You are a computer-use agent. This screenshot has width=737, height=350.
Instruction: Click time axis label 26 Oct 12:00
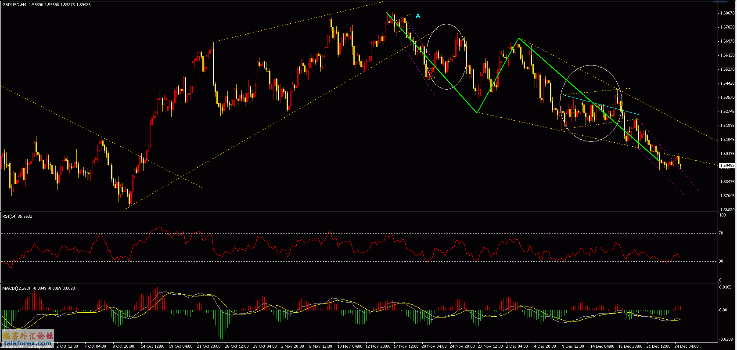tap(237, 346)
